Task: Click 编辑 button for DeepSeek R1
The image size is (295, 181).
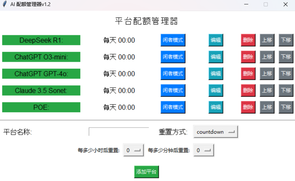Action: tap(216, 40)
